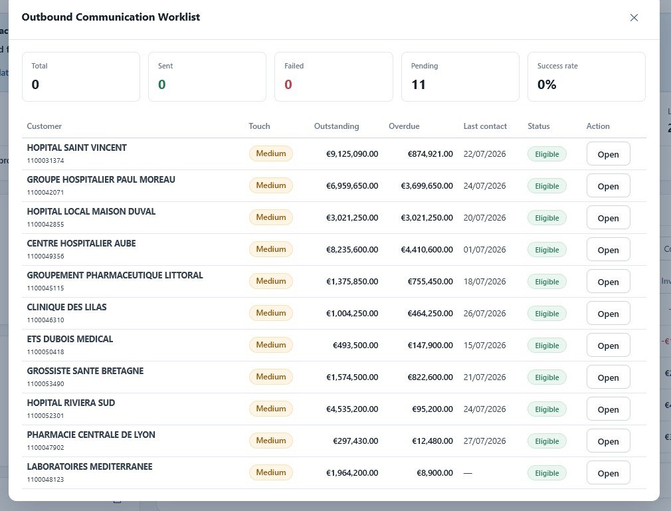Open GROUPE HOSPITALIER PAUL MOREAU entry

point(608,186)
